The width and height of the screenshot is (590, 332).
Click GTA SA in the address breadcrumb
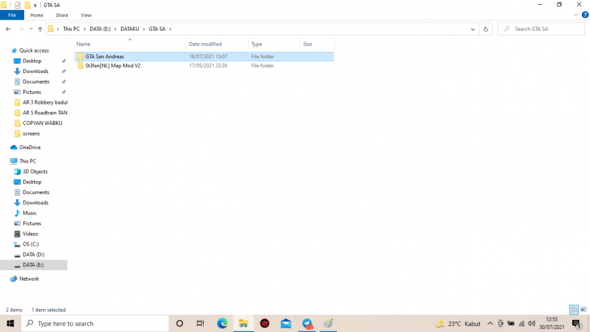[x=157, y=28]
